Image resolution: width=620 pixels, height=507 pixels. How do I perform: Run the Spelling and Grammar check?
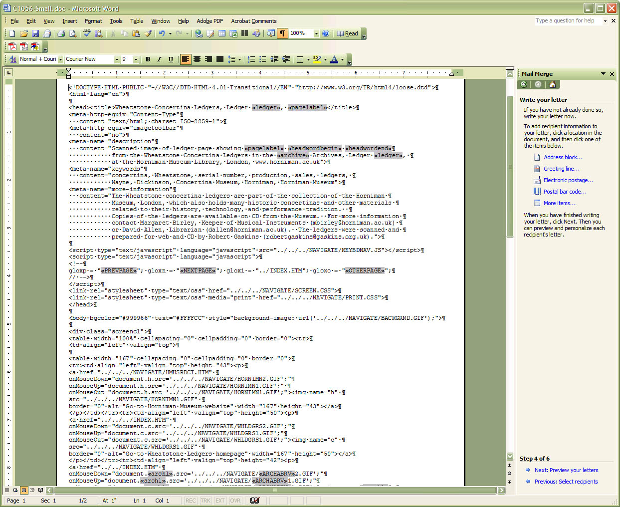(x=87, y=33)
